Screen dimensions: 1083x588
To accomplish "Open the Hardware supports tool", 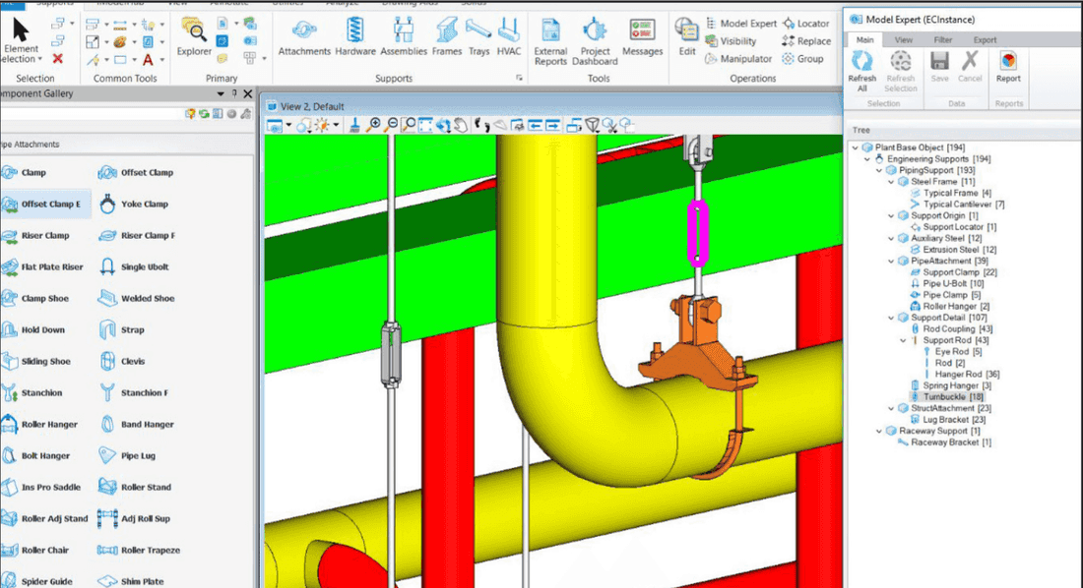I will tap(355, 37).
